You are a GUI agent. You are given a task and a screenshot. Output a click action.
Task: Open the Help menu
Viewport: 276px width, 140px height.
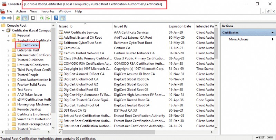click(78, 11)
